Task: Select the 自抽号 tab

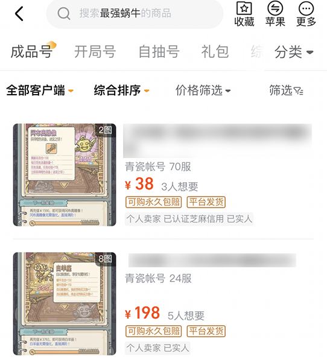Action: 159,51
